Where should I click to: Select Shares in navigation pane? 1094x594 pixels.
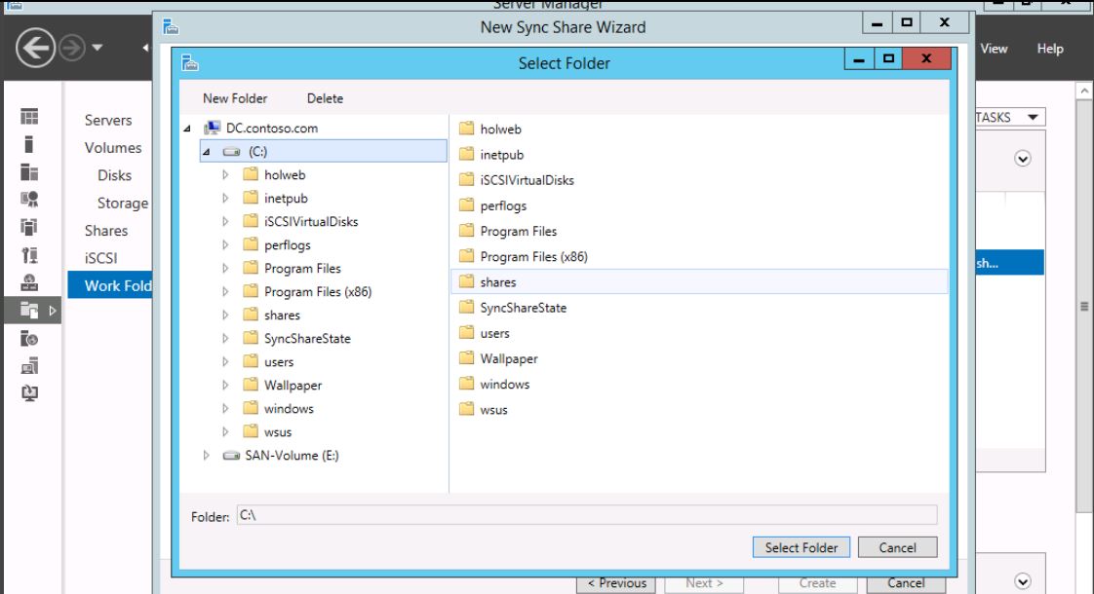click(x=106, y=230)
